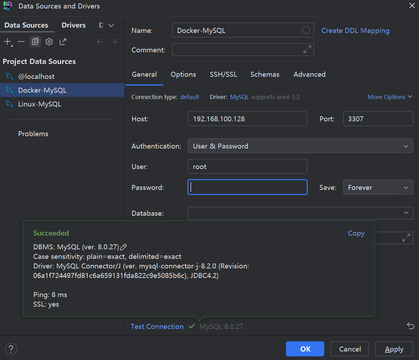Click the Case sensitivity line in popup
419x360 pixels.
click(107, 256)
